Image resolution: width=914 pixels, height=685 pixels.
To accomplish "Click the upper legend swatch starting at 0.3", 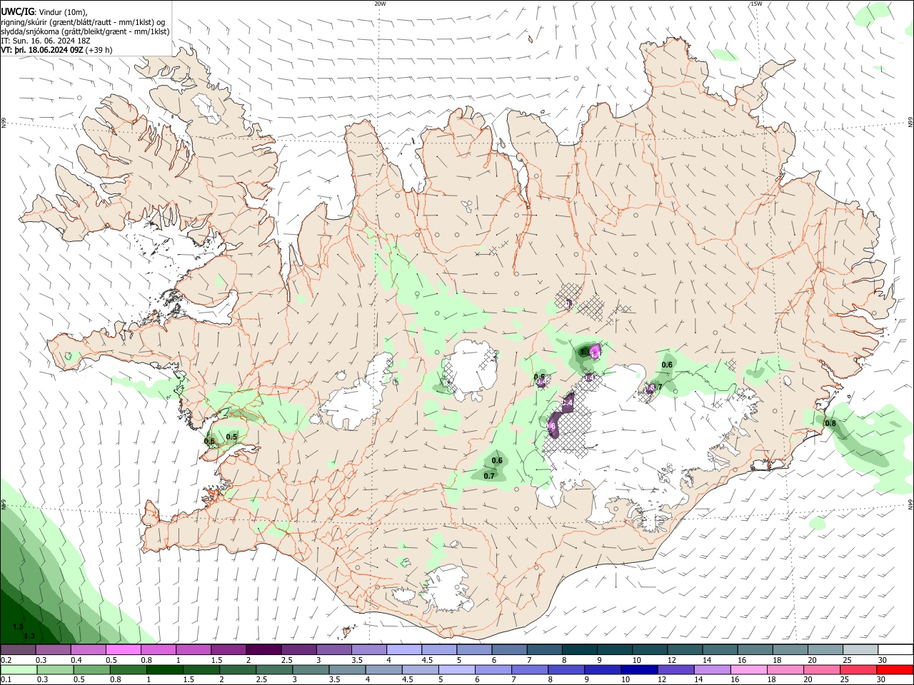I will click(54, 650).
